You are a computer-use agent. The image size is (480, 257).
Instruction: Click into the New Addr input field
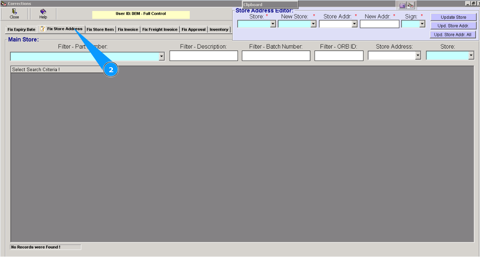(379, 24)
